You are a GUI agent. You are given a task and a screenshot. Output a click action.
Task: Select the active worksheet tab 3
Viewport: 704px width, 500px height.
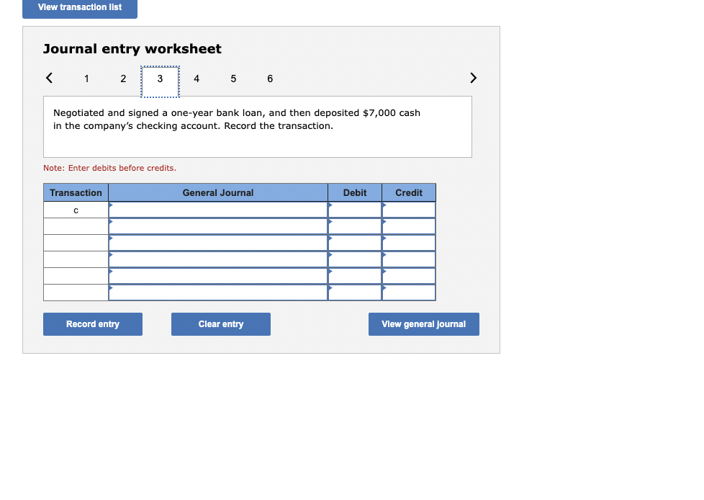click(161, 81)
